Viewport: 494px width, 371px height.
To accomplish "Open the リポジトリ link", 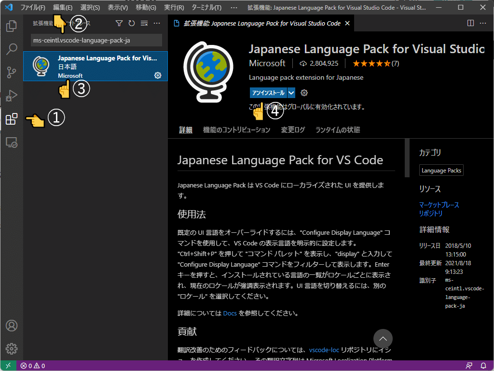I will (x=431, y=214).
